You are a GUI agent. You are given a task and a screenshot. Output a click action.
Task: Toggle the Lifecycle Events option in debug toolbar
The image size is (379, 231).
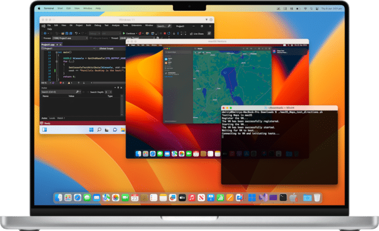pyautogui.click(x=99, y=38)
